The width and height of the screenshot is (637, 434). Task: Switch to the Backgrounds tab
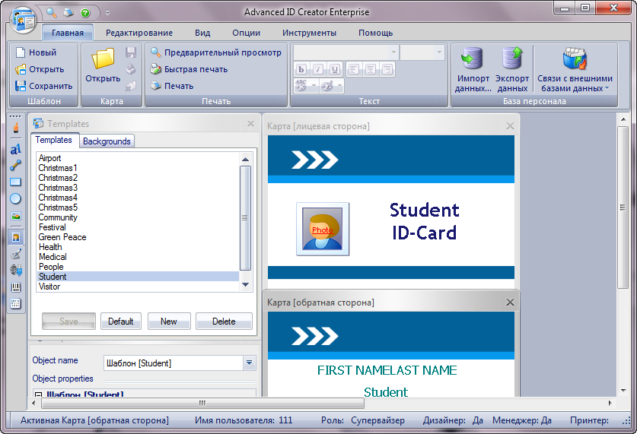107,141
